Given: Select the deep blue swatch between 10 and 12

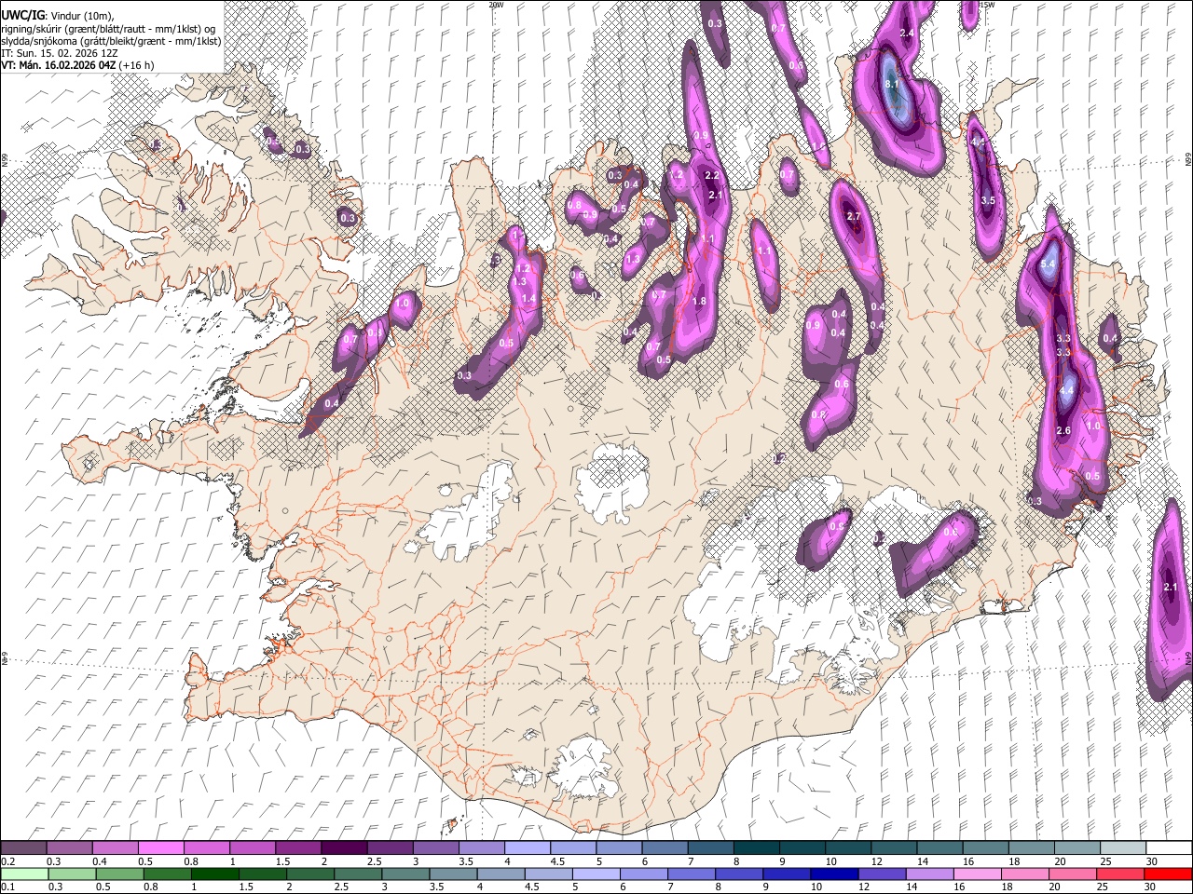Looking at the screenshot, I should point(833,874).
